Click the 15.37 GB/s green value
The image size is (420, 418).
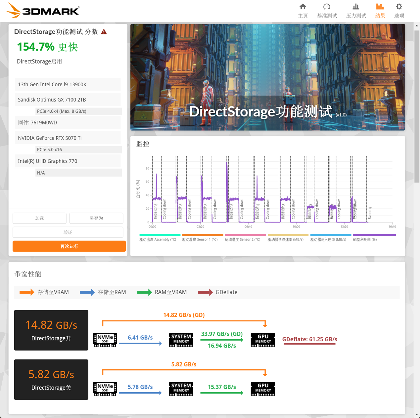click(x=222, y=387)
